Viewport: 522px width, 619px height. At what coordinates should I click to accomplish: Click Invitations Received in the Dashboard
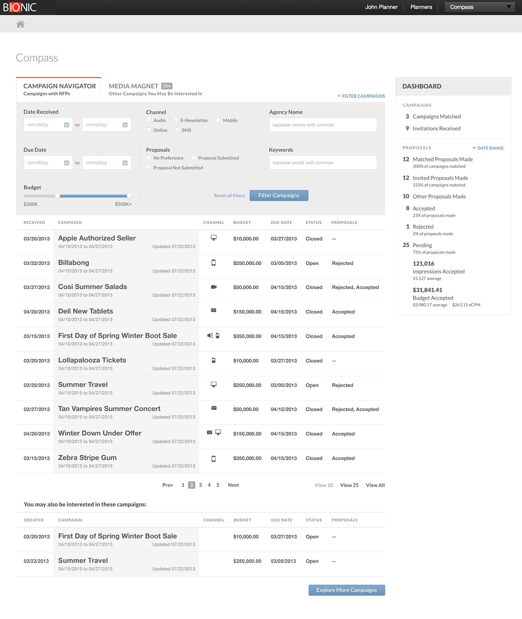coord(437,129)
